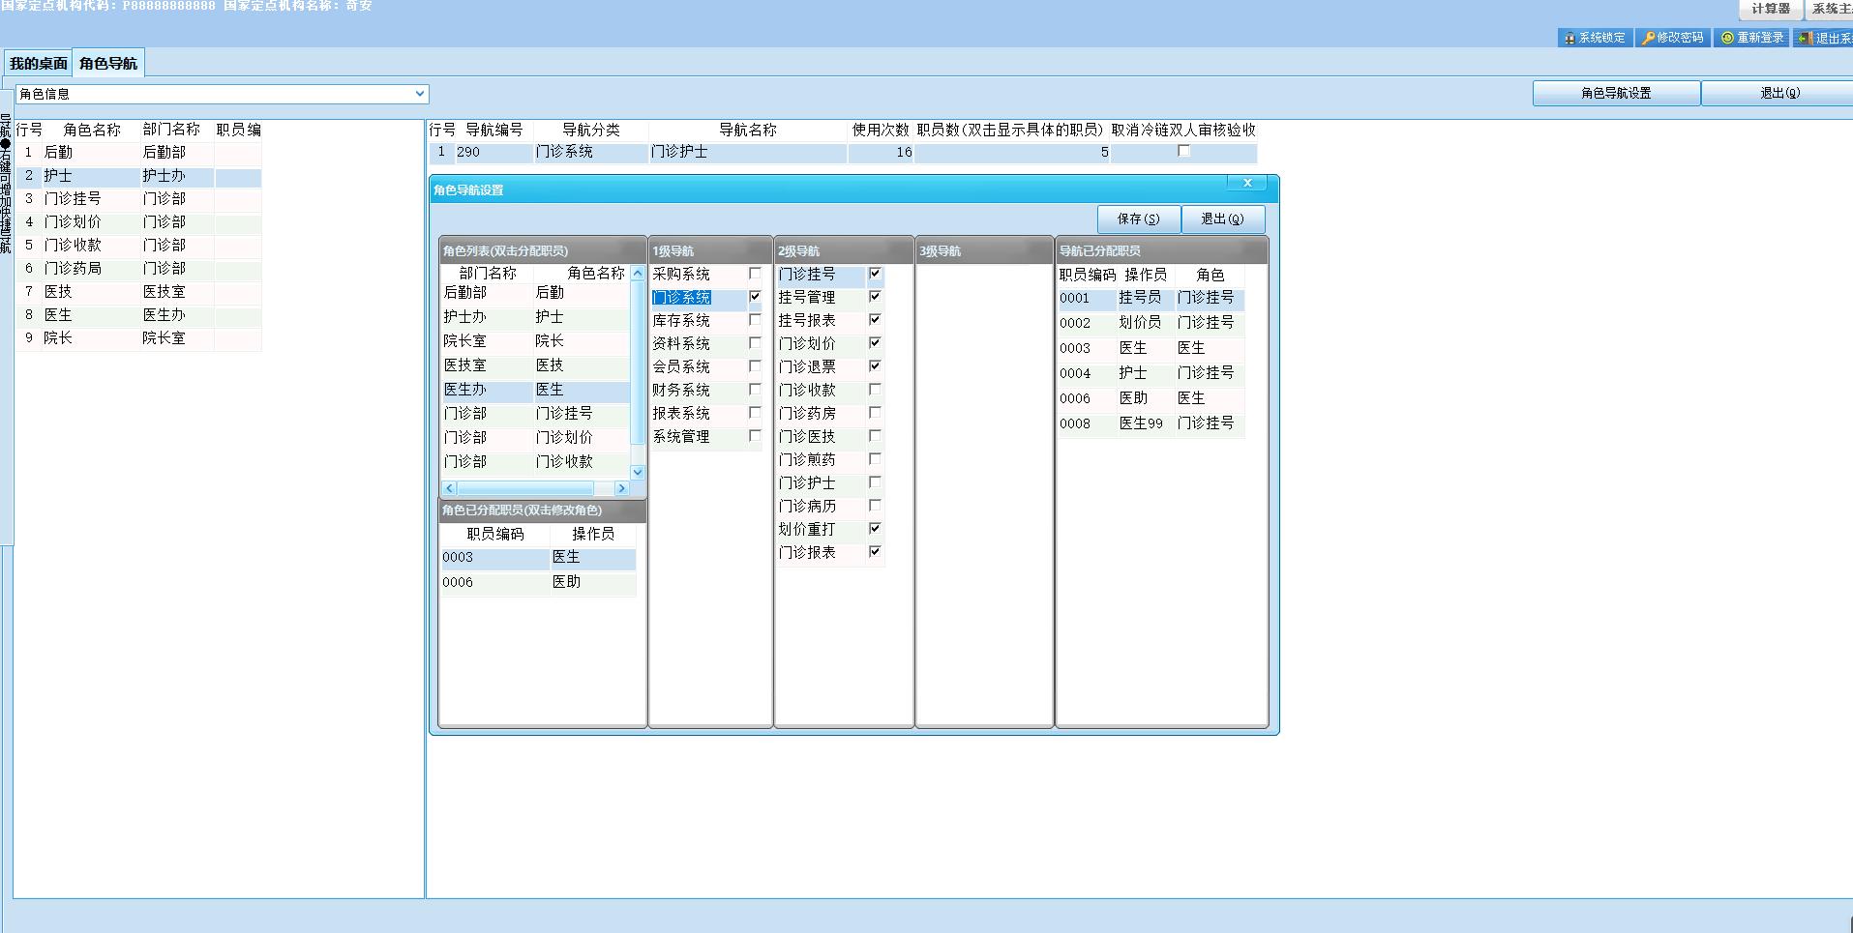Click the 角色导航设置 button at top right
This screenshot has width=1853, height=933.
point(1616,93)
